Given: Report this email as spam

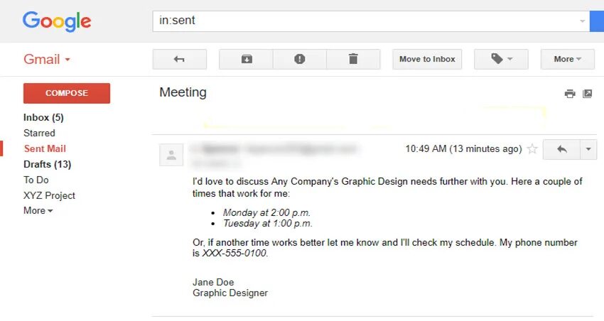Looking at the screenshot, I should [300, 59].
